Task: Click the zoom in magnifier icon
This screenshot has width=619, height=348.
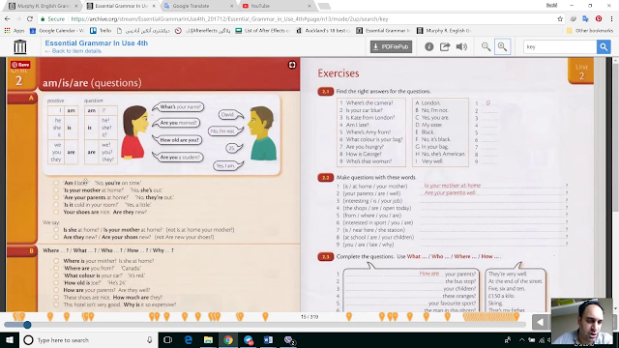Action: click(x=503, y=46)
